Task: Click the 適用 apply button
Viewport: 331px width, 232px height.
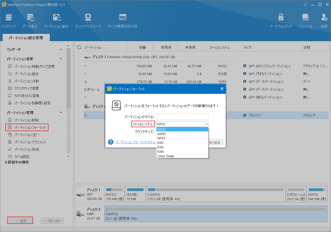Action: pos(20,221)
